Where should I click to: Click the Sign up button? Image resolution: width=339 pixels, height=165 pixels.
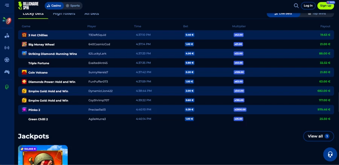point(325,6)
